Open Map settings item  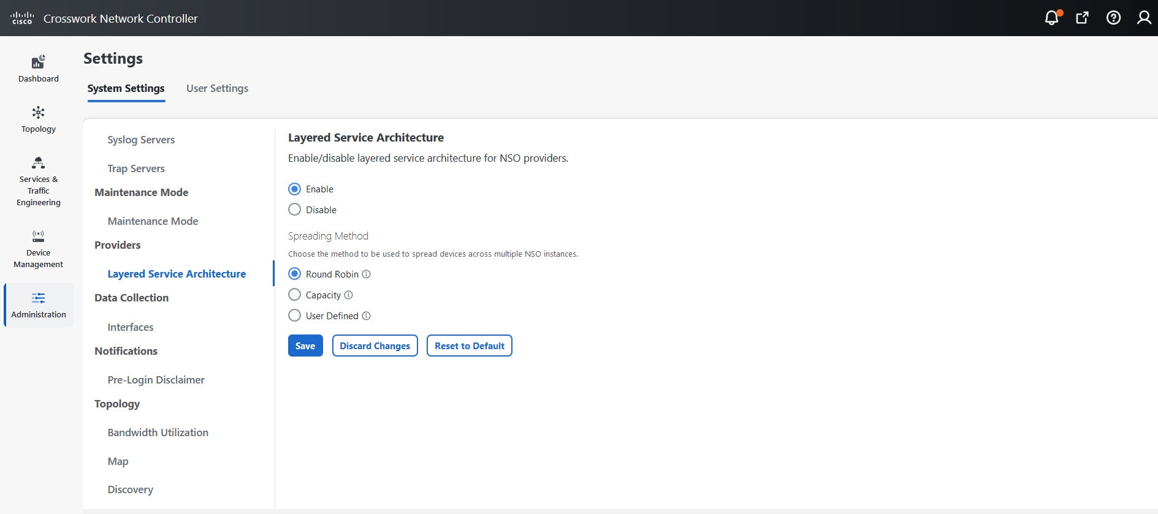(118, 461)
